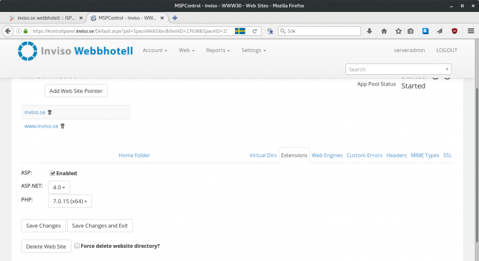Screen dimensions: 479x261
Task: Open a new tab with plus icon
Action: [x=175, y=18]
